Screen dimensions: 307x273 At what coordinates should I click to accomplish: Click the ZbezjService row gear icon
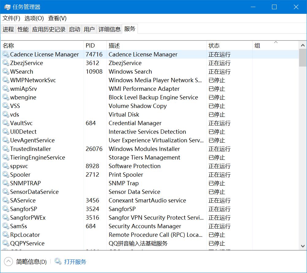pyautogui.click(x=6, y=63)
